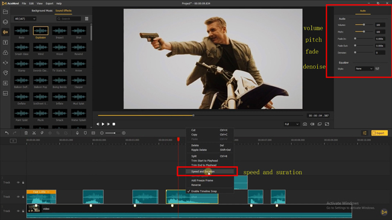
Task: Open the Audio panel in the sidebar
Action: point(5,32)
